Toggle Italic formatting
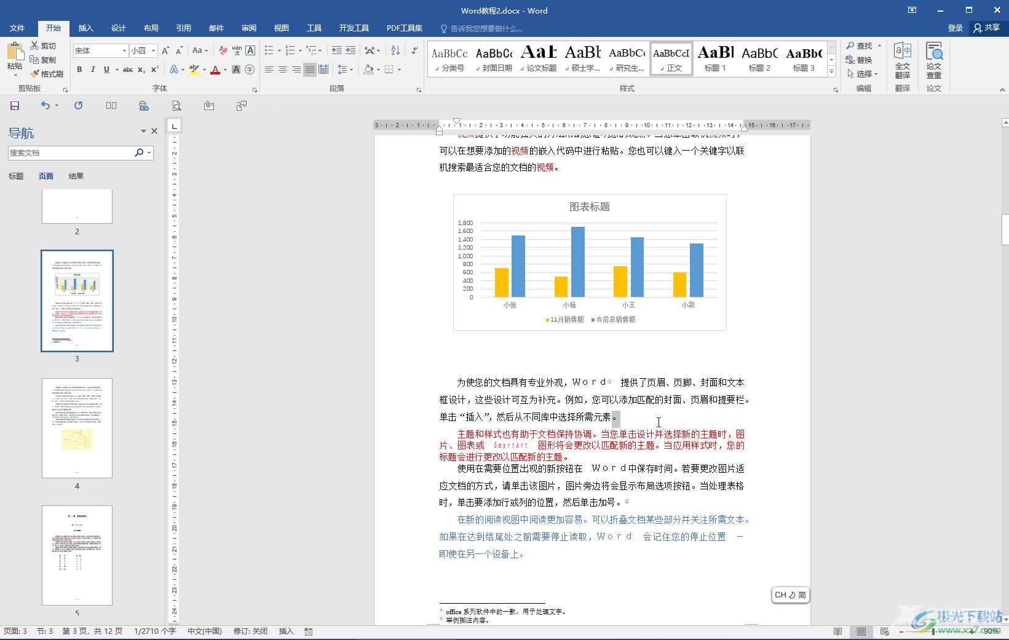This screenshot has height=640, width=1009. point(93,69)
